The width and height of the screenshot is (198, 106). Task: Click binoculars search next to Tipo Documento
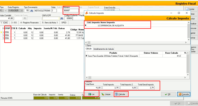point(32,11)
